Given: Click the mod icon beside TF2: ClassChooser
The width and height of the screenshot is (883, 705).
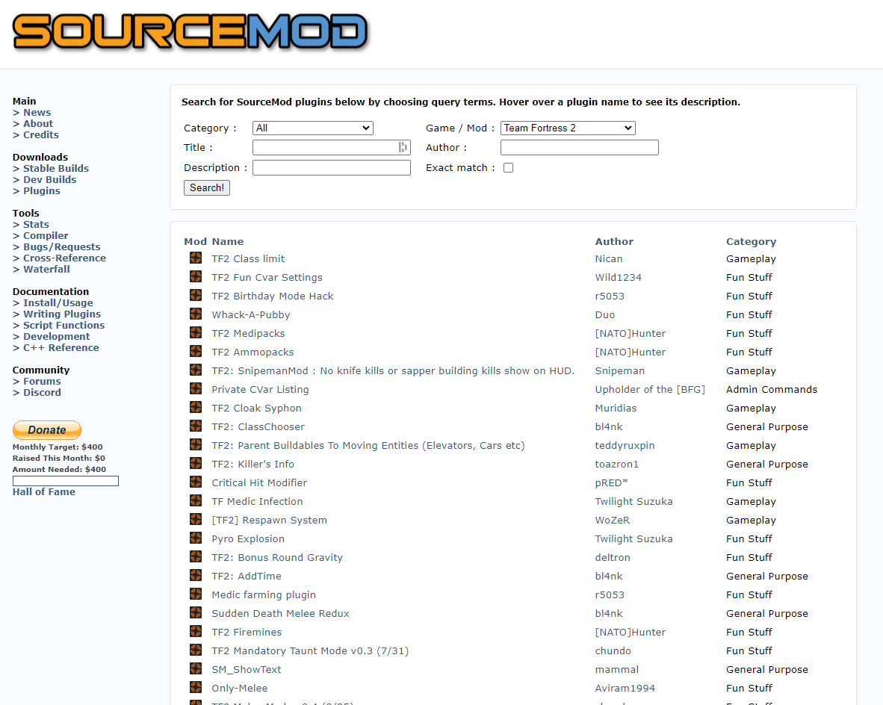Looking at the screenshot, I should click(196, 426).
